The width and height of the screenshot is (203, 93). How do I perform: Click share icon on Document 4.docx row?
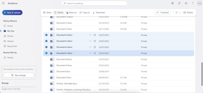point(95,35)
